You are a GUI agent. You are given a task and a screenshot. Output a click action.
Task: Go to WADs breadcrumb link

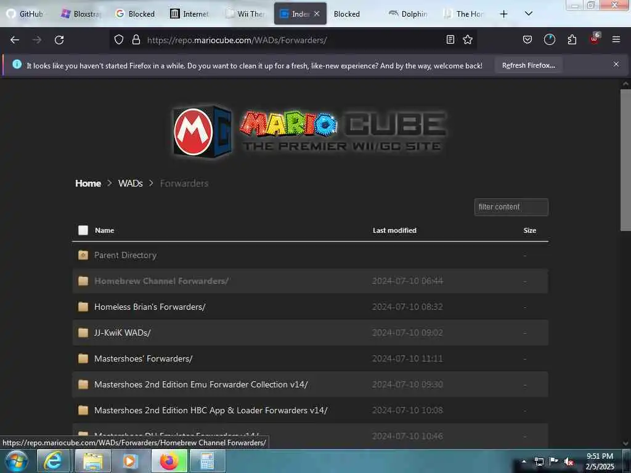[131, 183]
